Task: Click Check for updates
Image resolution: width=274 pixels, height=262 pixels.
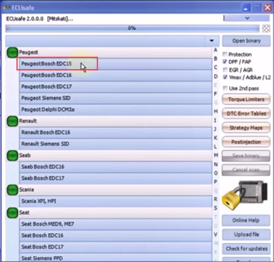Action: point(246,248)
